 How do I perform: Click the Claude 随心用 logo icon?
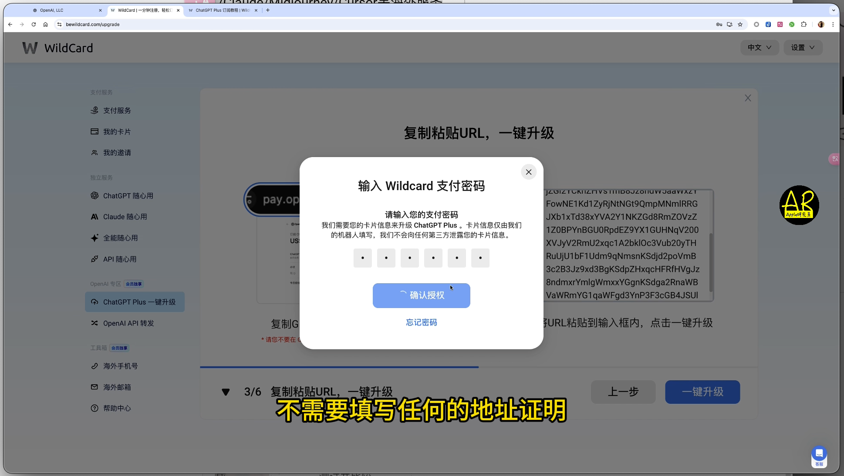[94, 217]
